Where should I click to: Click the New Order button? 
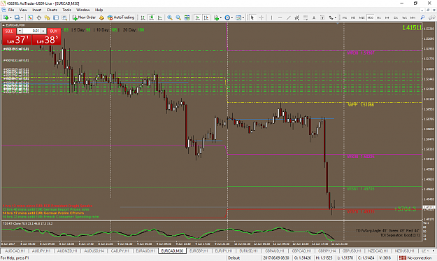point(84,17)
